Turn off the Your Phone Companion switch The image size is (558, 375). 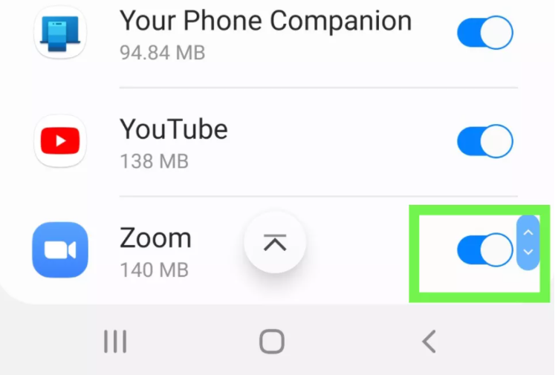click(x=485, y=33)
